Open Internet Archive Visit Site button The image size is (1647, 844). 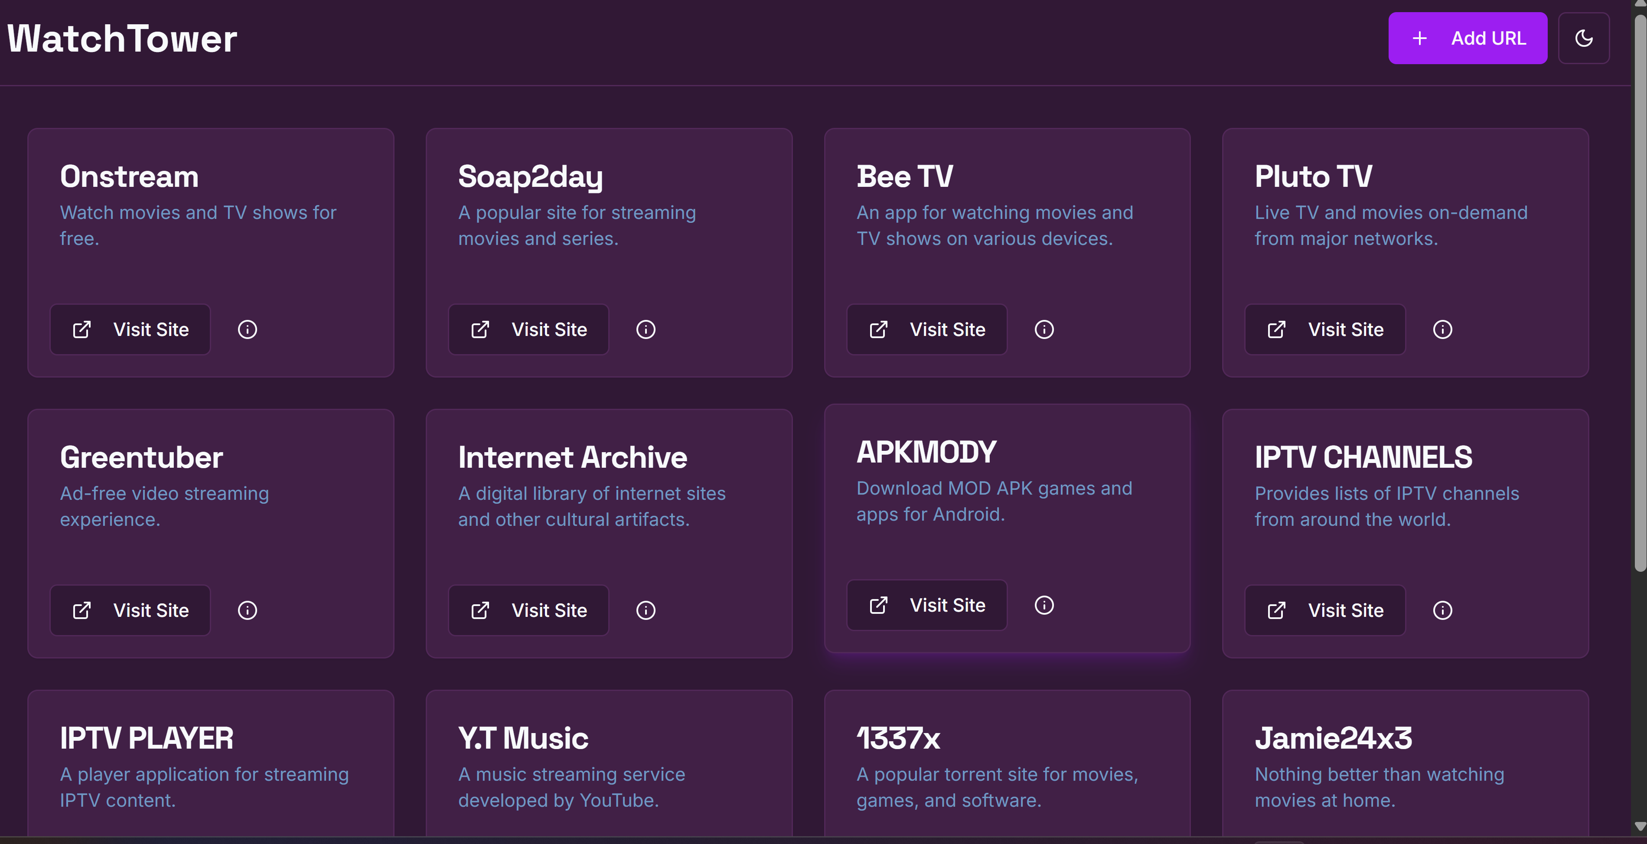tap(529, 610)
